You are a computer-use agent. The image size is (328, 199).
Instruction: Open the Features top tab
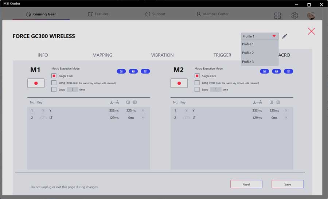click(x=98, y=14)
